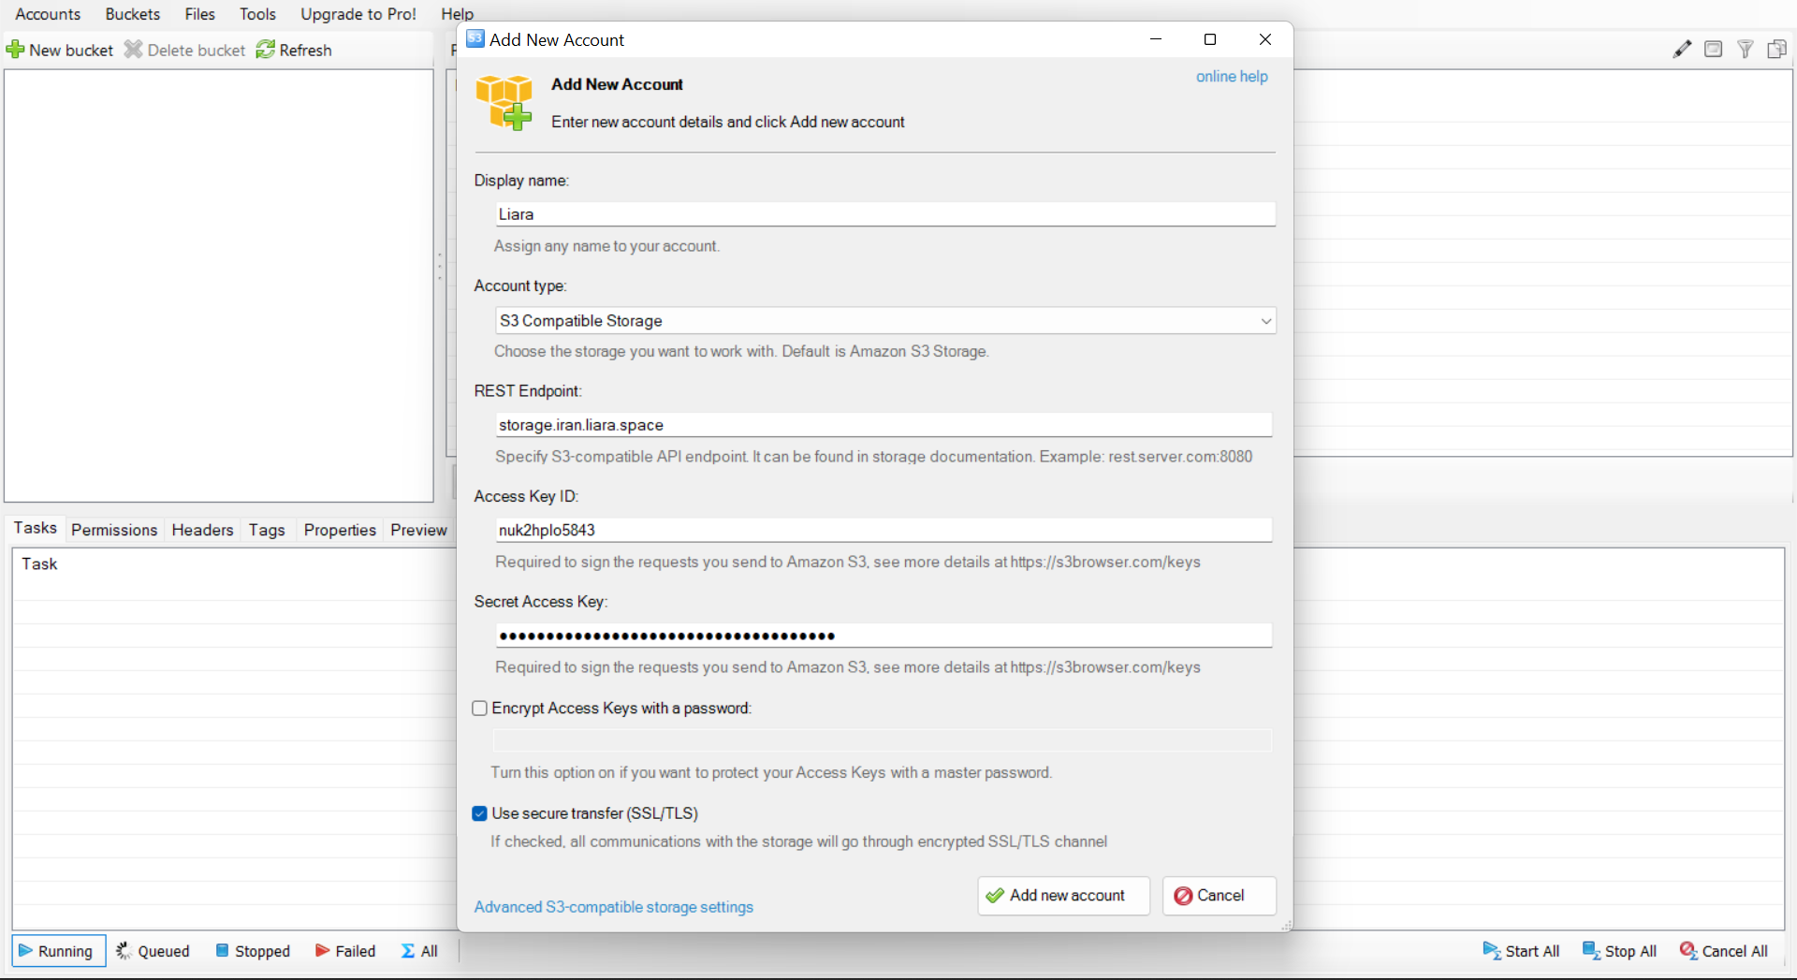Open the online help link
This screenshot has height=980, width=1797.
(x=1232, y=77)
